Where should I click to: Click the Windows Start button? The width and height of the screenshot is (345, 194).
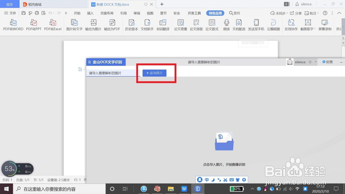point(6,189)
